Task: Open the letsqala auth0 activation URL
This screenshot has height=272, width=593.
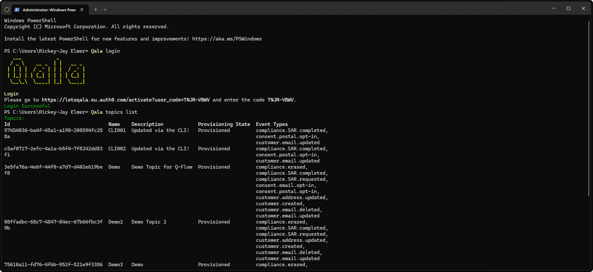Action: coord(125,100)
